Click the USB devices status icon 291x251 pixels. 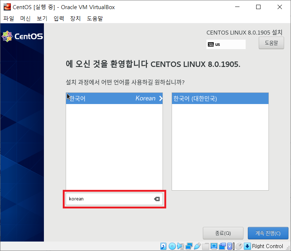pos(197,246)
